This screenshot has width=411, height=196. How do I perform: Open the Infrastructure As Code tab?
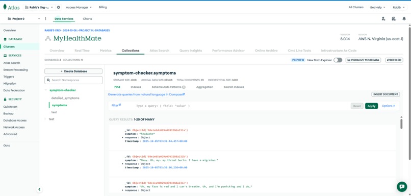(339, 51)
